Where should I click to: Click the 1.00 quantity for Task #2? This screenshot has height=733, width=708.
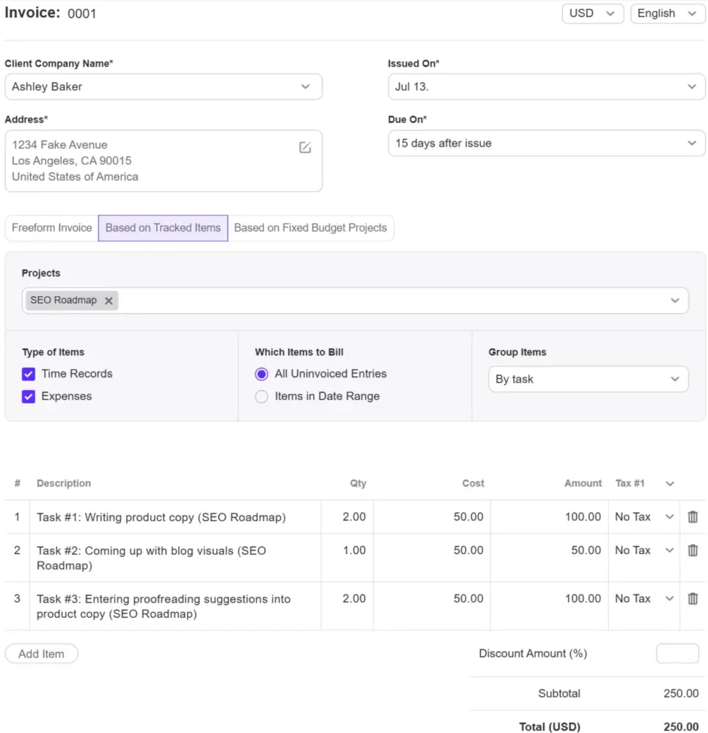click(x=354, y=550)
